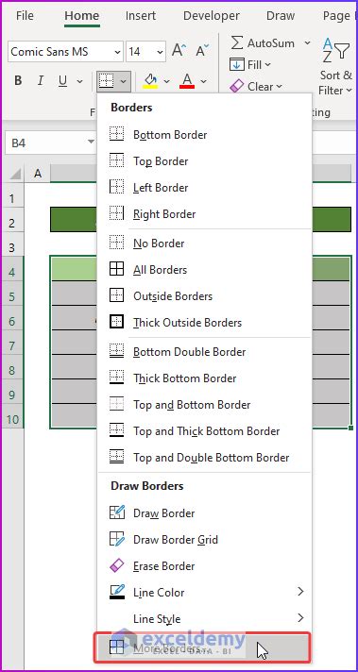Select Left Border option
Screen dimensions: 358x672
tap(204, 188)
